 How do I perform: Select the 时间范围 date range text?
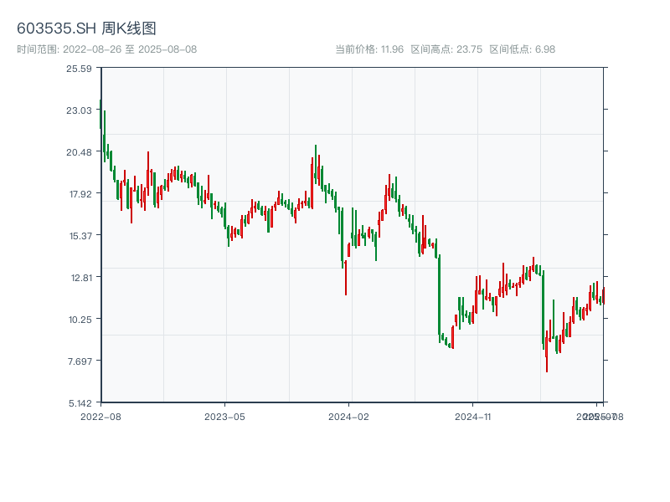(x=106, y=49)
